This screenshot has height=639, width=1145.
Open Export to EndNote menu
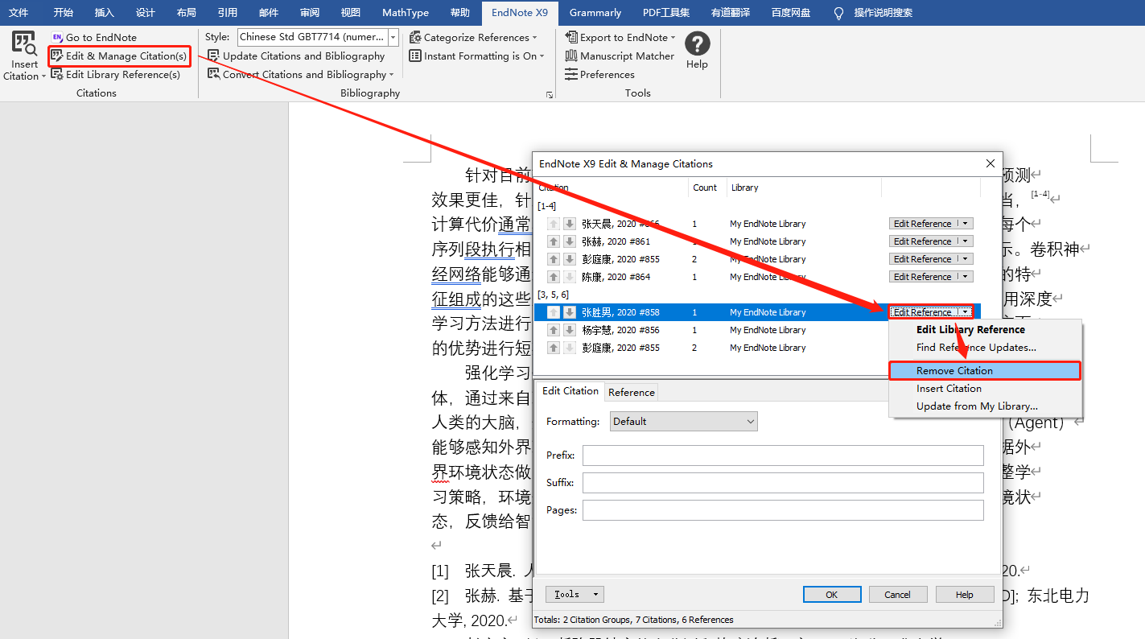620,37
